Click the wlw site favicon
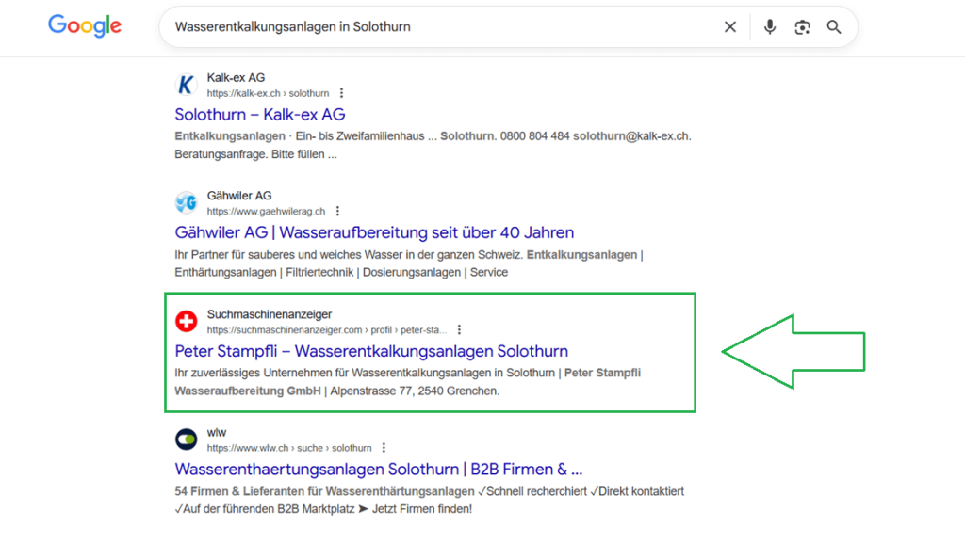 (x=187, y=439)
